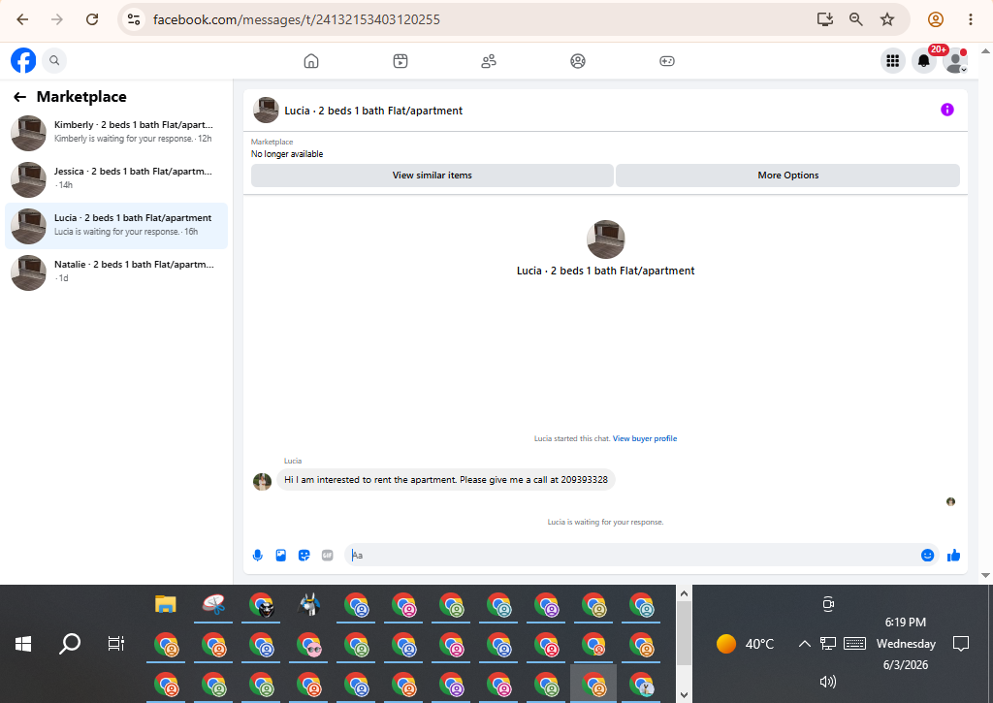
Task: Click the page scrollbar down arrow
Action: click(985, 576)
